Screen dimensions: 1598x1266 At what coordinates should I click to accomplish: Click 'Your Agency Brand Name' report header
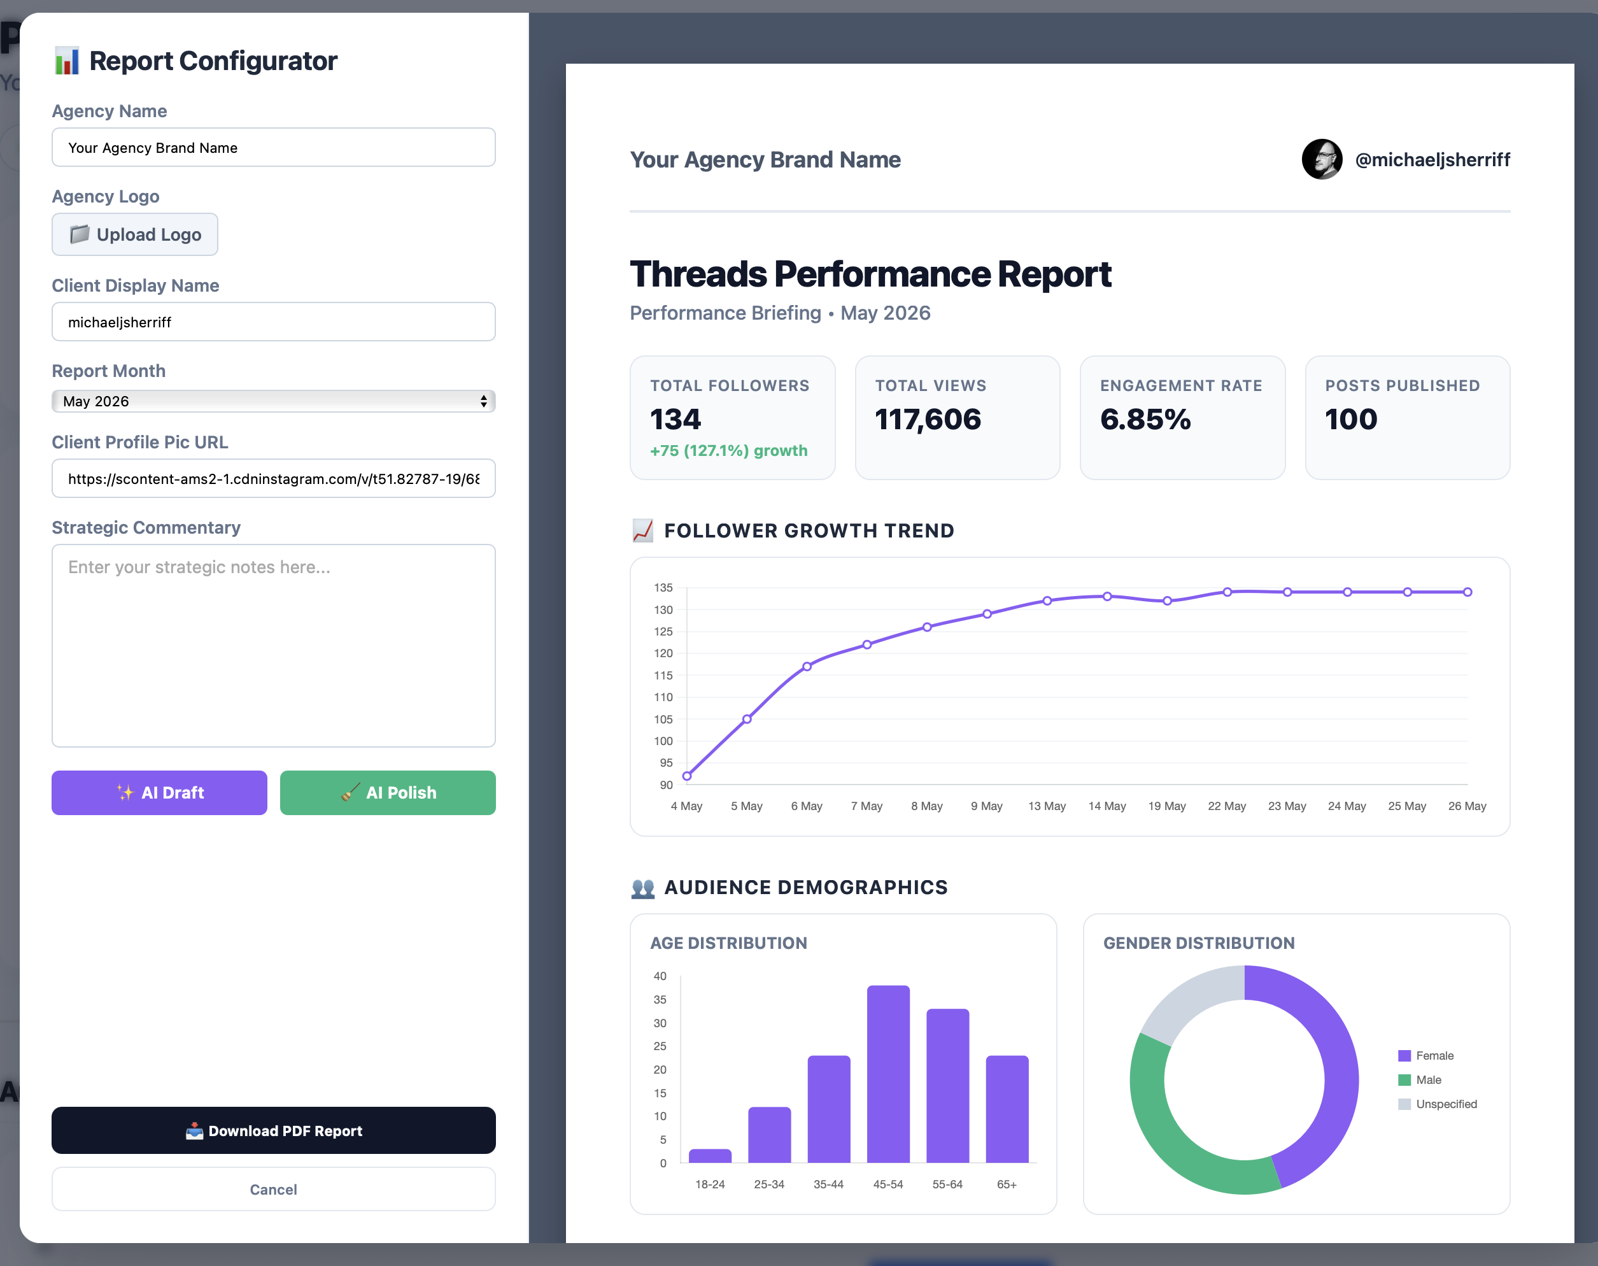pyautogui.click(x=765, y=159)
